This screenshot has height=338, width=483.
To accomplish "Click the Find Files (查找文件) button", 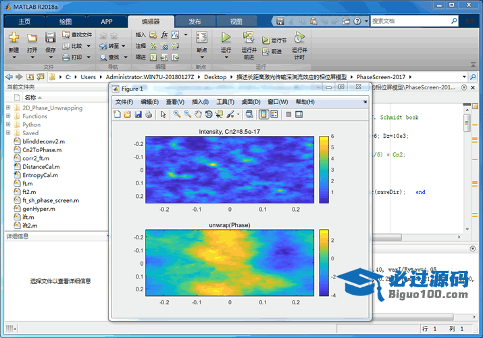I will tap(77, 34).
